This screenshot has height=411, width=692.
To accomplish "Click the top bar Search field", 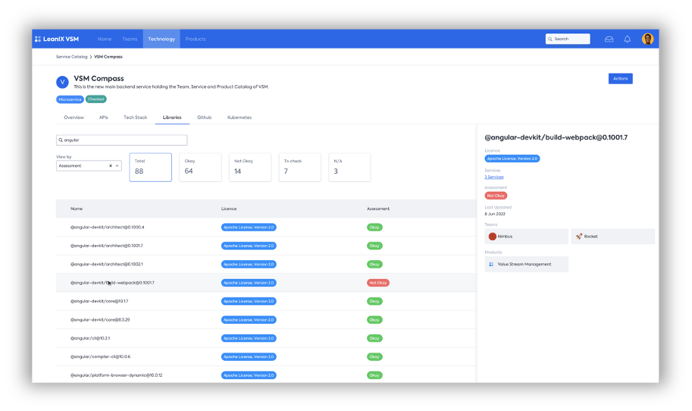I will [x=568, y=39].
